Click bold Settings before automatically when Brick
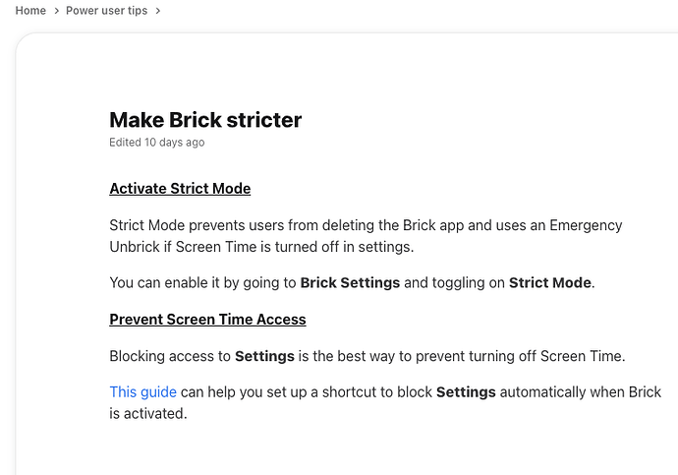The image size is (678, 475). pyautogui.click(x=466, y=392)
